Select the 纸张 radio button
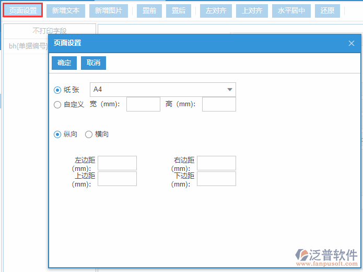The height and width of the screenshot is (272, 363). point(57,90)
